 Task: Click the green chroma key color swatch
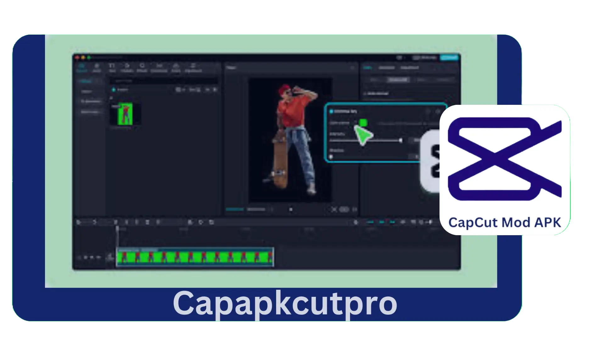pos(363,123)
